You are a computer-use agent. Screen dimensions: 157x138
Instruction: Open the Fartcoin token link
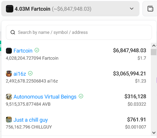click(x=23, y=51)
